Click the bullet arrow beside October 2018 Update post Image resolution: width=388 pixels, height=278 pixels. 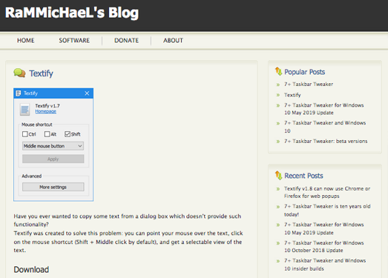[x=278, y=243]
